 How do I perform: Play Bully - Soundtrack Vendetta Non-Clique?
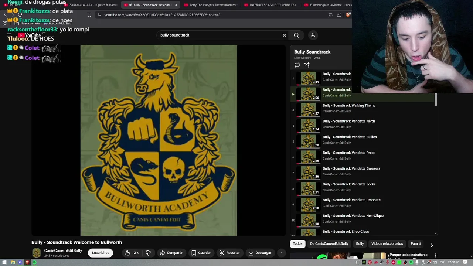point(353,216)
